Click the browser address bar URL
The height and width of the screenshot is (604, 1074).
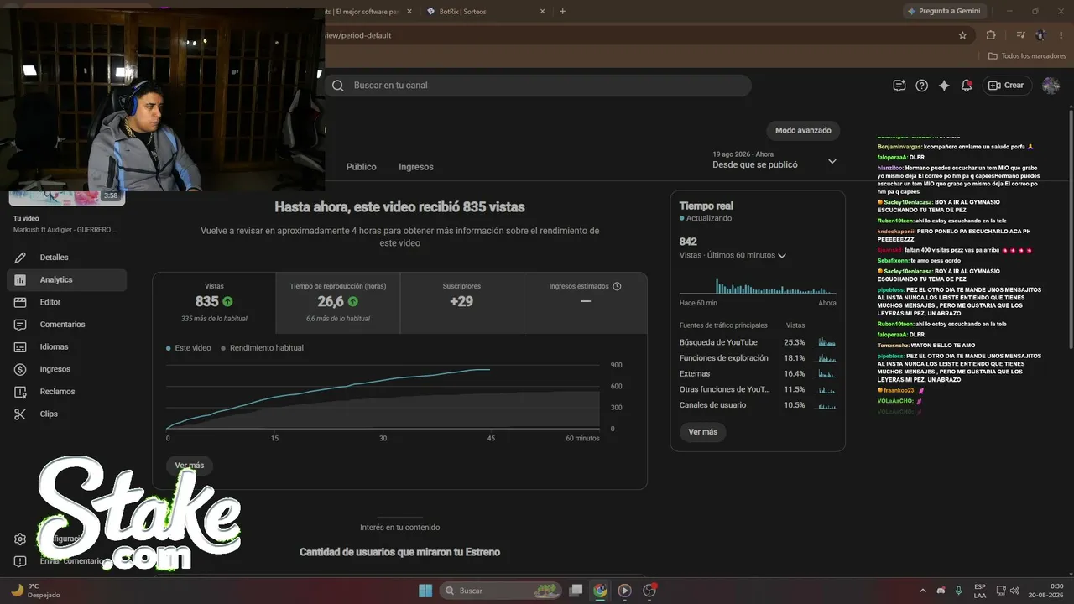pos(358,35)
